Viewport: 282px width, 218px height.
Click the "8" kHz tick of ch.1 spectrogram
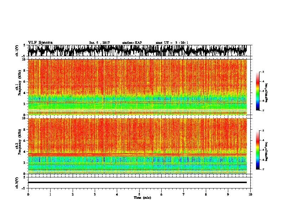[x=25, y=71]
